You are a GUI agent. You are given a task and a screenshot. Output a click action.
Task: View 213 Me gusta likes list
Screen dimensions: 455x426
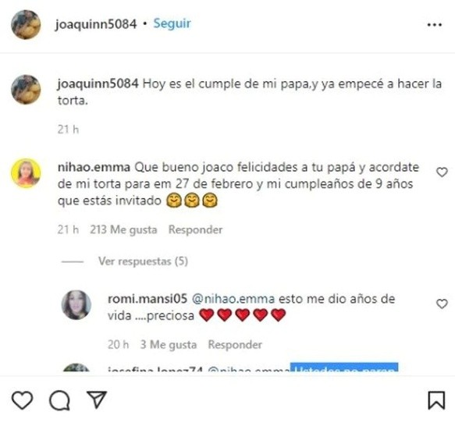pos(123,229)
